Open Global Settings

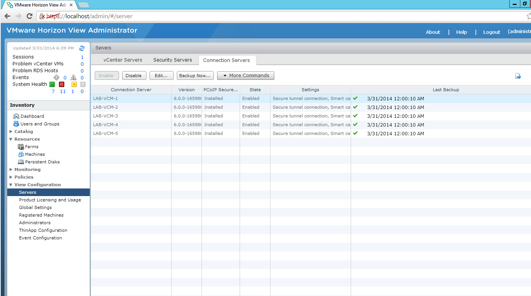coord(35,207)
